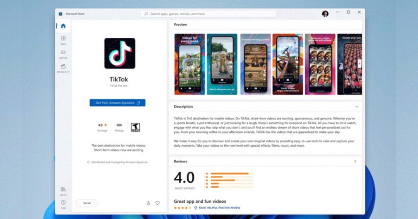The width and height of the screenshot is (418, 219).
Task: Click 'Distributed and managed by Amazon Appstore' text
Action: point(119,162)
